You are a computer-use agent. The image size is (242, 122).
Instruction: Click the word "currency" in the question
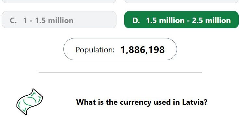pyautogui.click(x=136, y=102)
